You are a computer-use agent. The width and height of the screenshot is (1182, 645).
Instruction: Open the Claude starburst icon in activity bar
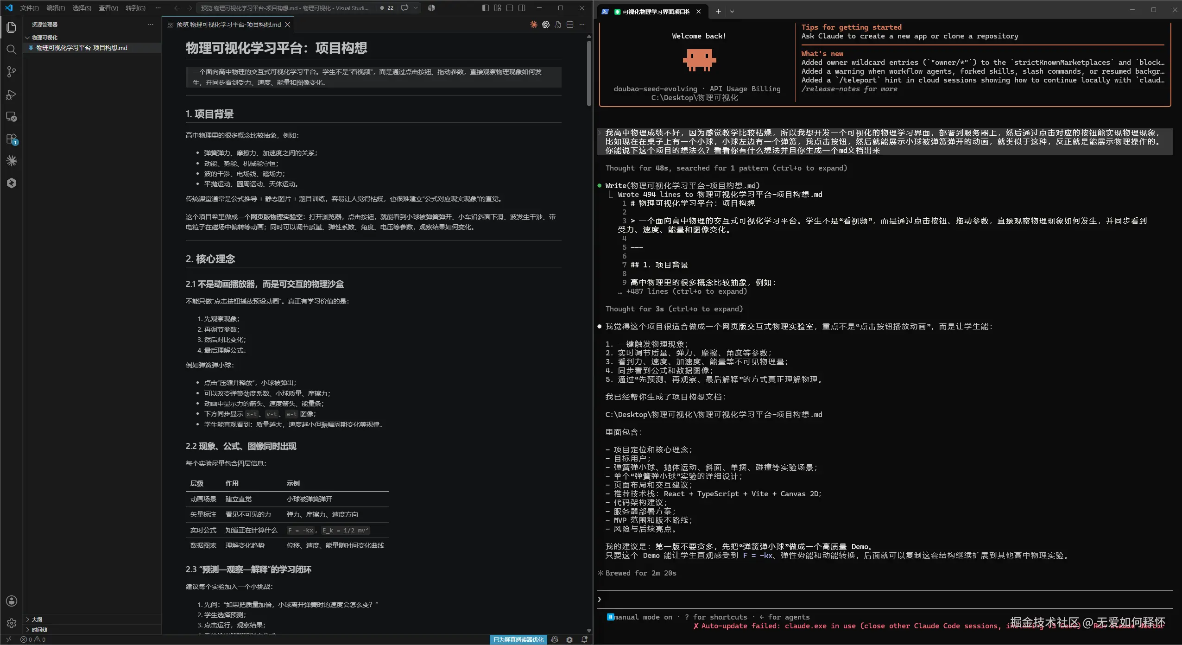point(12,161)
